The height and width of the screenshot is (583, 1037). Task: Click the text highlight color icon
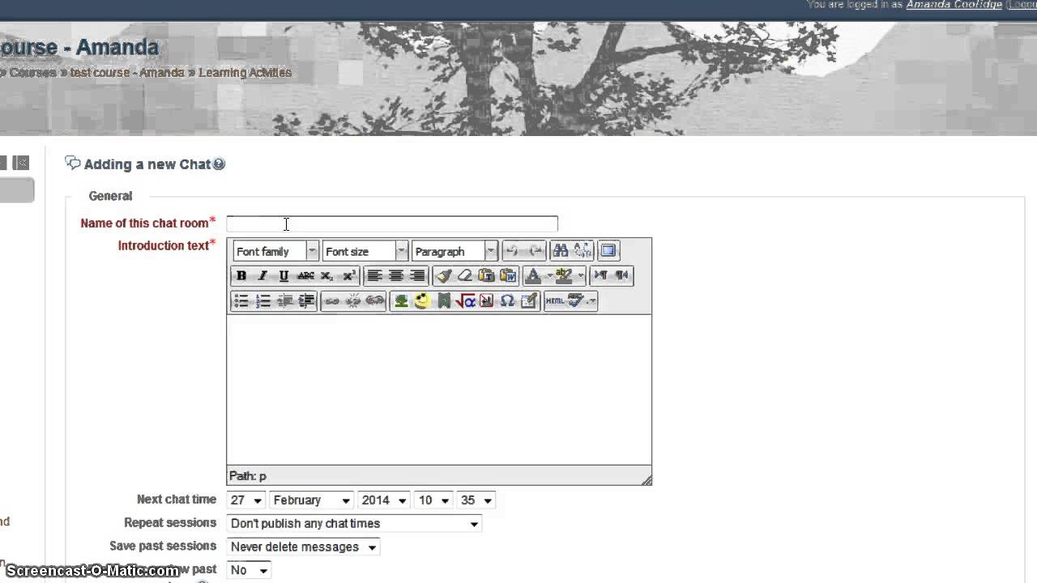click(x=564, y=276)
